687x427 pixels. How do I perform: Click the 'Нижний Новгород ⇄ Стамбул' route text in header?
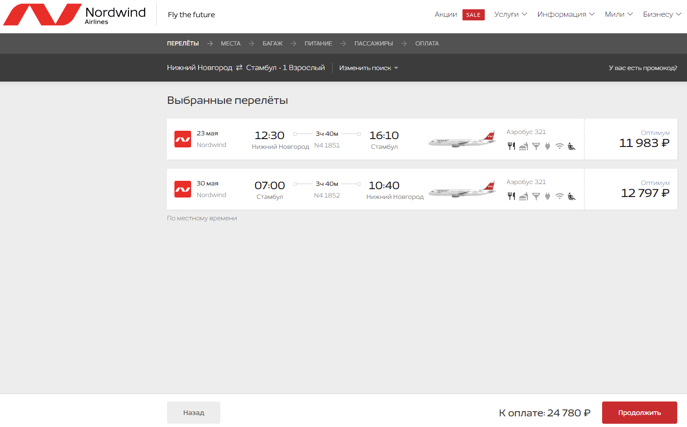222,68
